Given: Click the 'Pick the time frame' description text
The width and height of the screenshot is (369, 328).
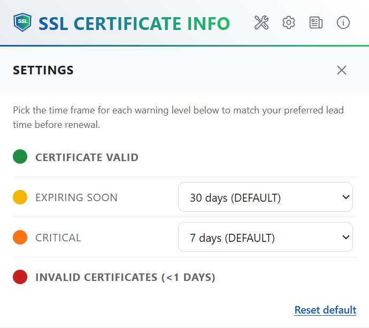Looking at the screenshot, I should point(179,117).
